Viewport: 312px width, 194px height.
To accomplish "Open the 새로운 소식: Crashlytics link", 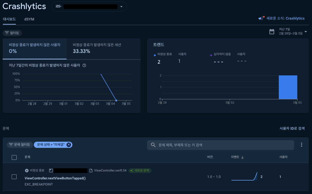I will 285,18.
